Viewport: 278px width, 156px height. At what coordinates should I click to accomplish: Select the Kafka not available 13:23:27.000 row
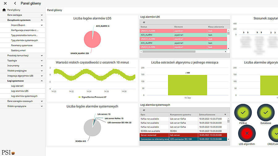pos(183,119)
